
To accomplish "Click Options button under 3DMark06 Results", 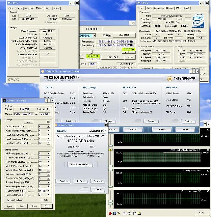I will (x=189, y=121).
